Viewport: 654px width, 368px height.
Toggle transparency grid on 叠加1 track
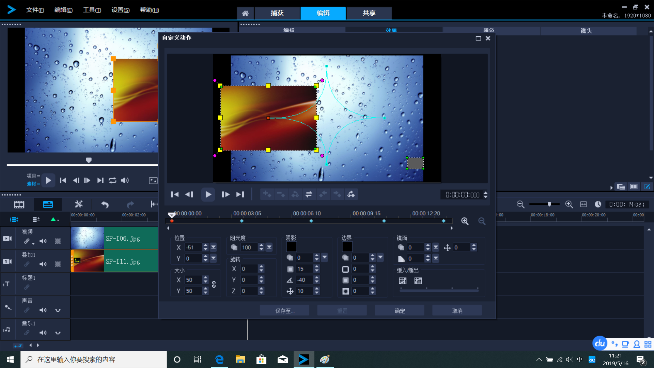(58, 264)
